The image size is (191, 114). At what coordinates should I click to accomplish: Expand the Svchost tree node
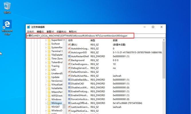46,44
